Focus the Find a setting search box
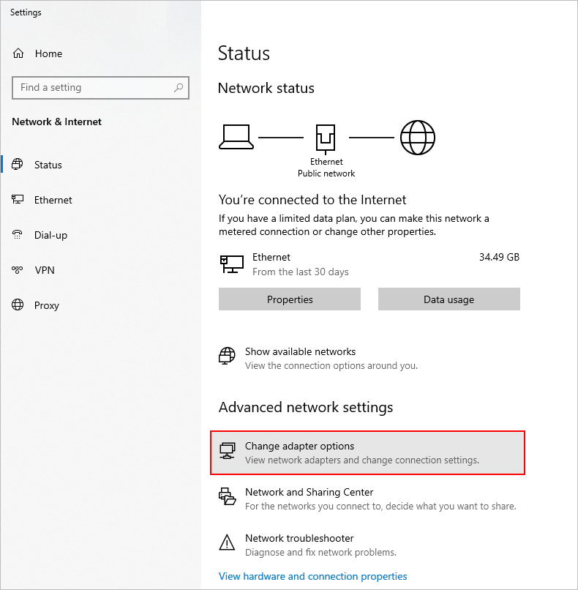 click(100, 88)
